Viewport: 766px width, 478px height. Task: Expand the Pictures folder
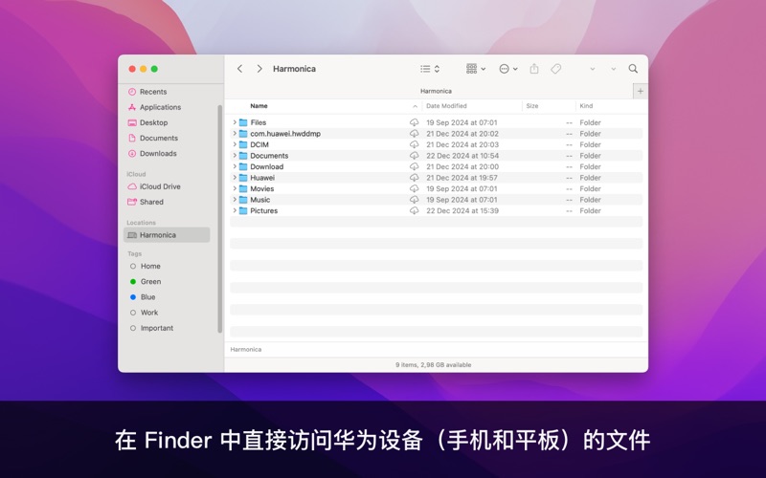pos(235,210)
